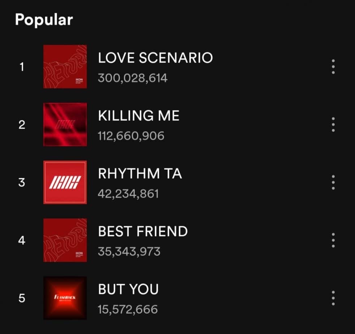
Task: Select rank number 3 in list
Action: (x=22, y=183)
